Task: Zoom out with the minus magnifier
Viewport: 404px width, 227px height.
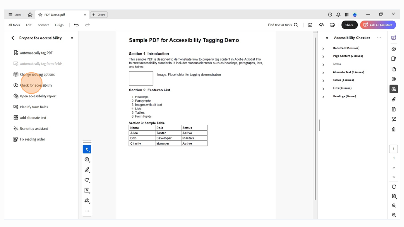Action: [x=394, y=215]
